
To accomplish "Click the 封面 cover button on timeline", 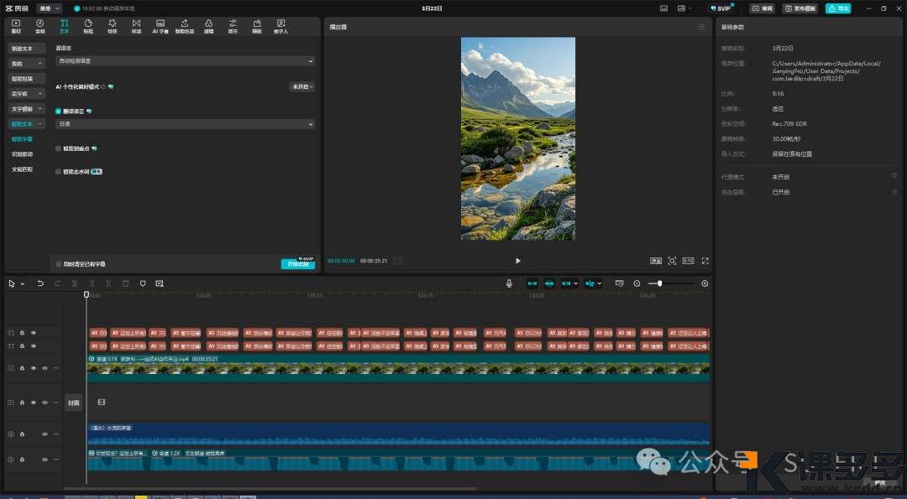I will click(74, 403).
